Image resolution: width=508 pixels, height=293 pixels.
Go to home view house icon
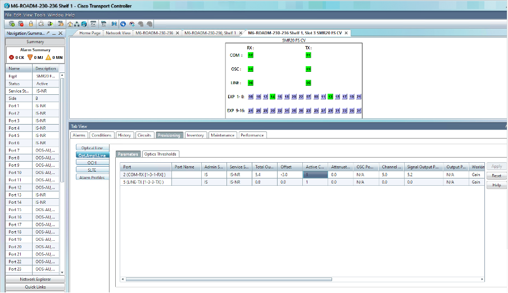tap(70, 24)
